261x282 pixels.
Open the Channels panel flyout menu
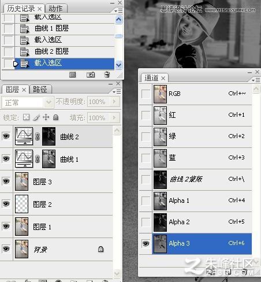click(x=256, y=80)
